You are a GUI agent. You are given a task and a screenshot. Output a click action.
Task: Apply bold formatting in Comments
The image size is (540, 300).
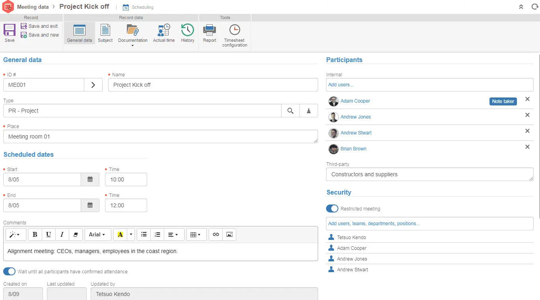click(35, 234)
